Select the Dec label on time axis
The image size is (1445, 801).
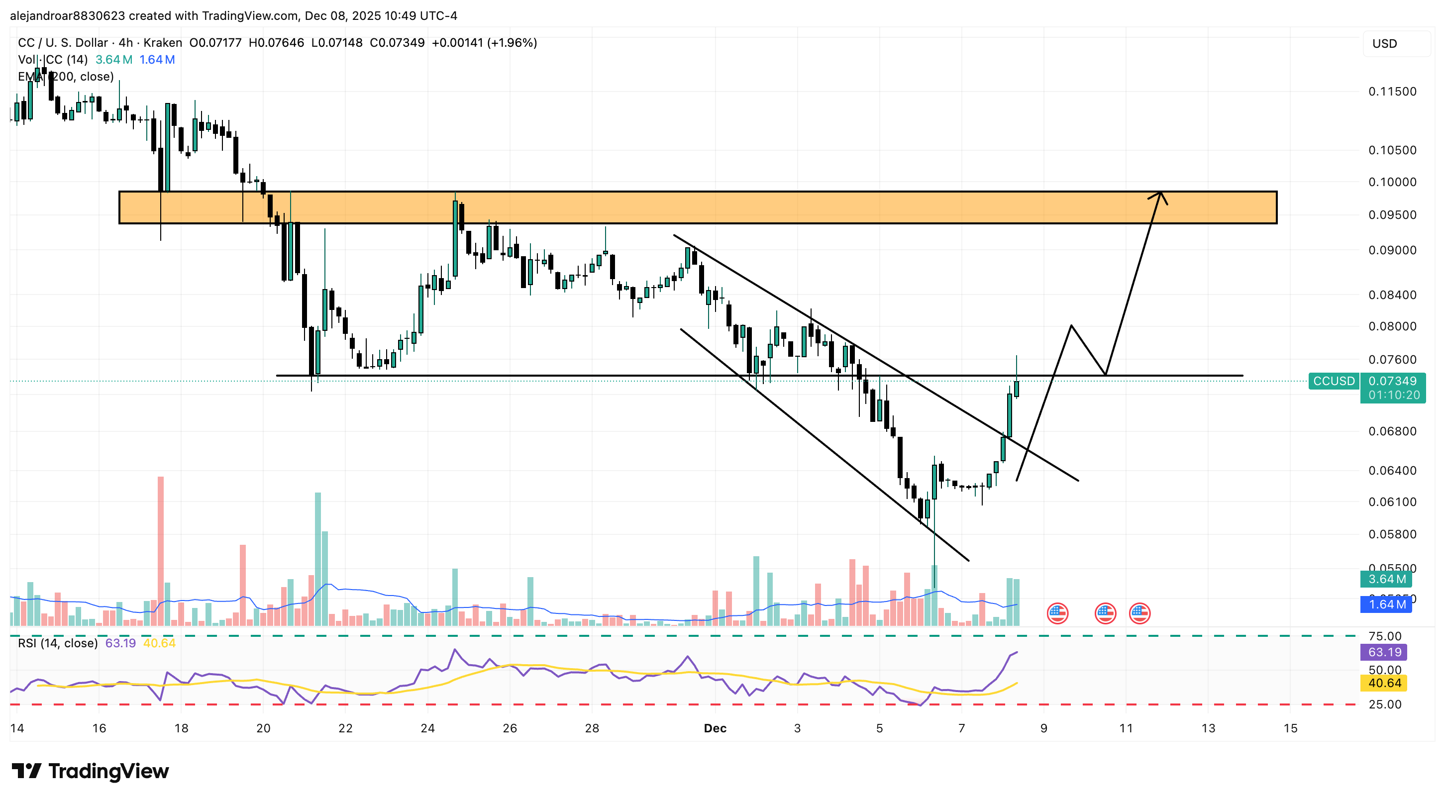pos(715,729)
